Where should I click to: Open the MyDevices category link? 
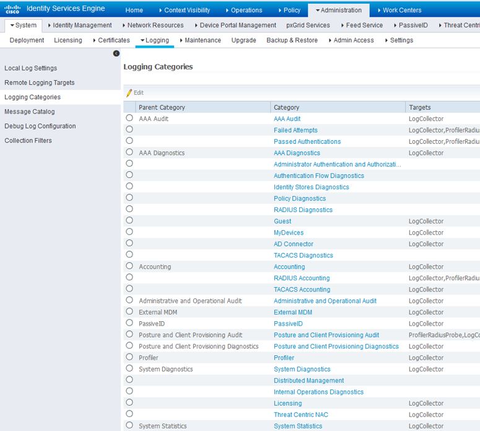[289, 233]
